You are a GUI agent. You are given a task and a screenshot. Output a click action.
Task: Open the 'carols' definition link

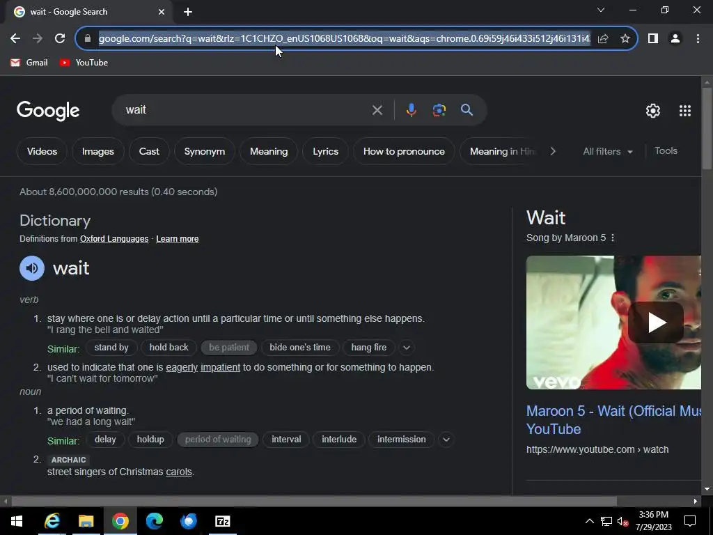[x=179, y=472]
